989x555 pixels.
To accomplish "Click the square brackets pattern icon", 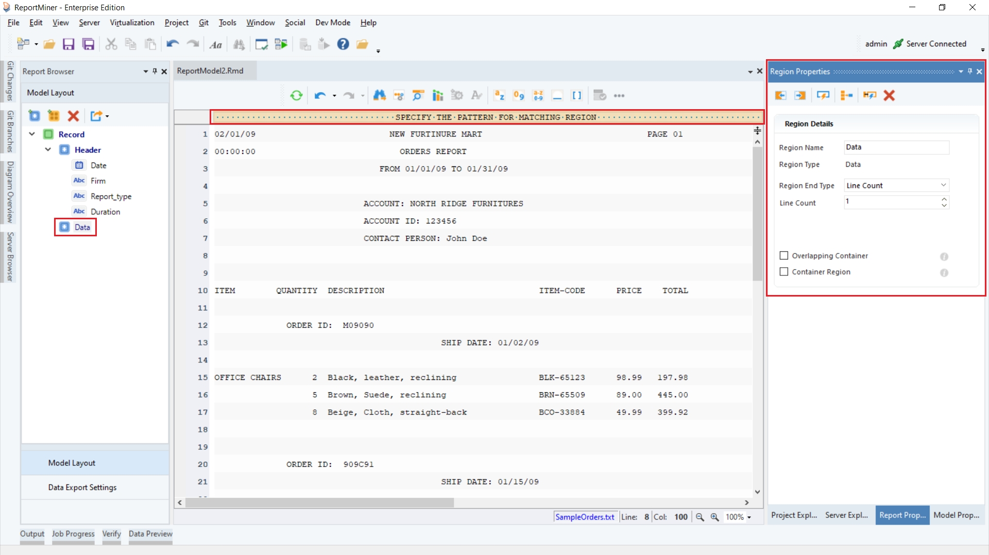I will [577, 95].
